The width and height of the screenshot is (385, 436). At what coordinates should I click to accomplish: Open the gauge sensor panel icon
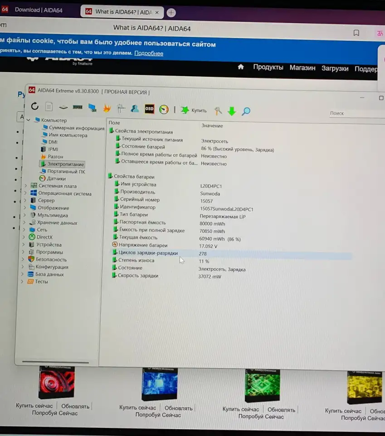click(x=164, y=109)
